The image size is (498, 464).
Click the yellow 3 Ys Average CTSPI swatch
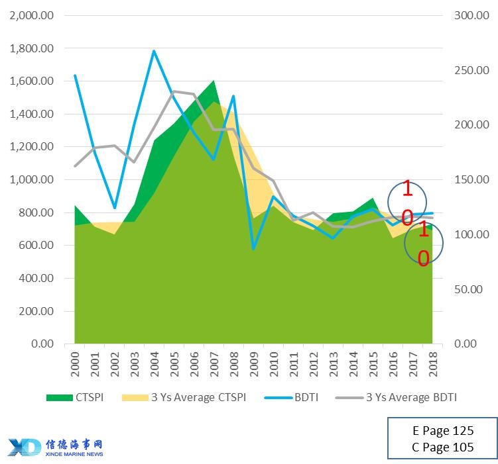pos(134,398)
